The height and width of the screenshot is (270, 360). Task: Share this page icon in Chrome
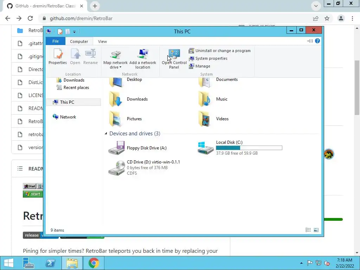[316, 18]
